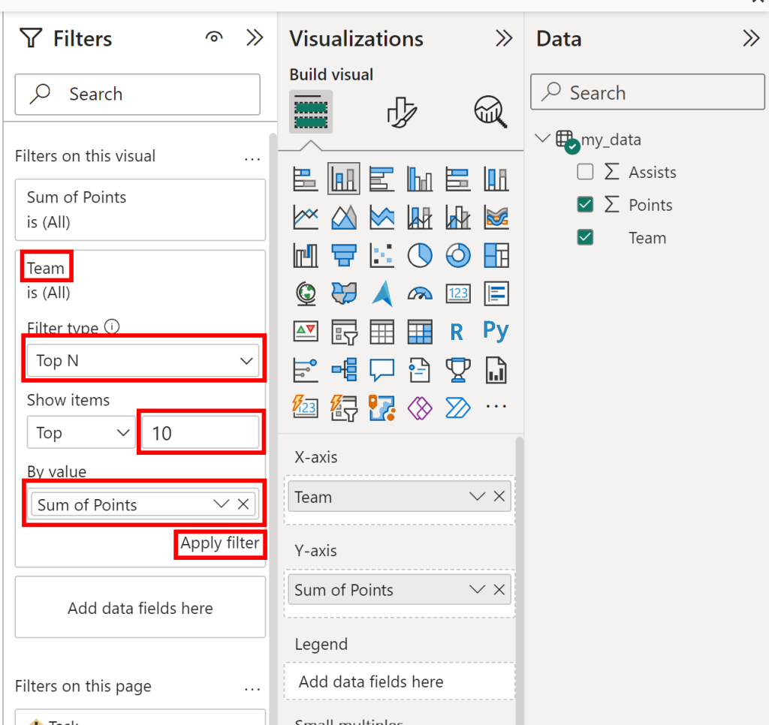
Task: Pick the funnel chart visualization
Action: click(x=344, y=256)
